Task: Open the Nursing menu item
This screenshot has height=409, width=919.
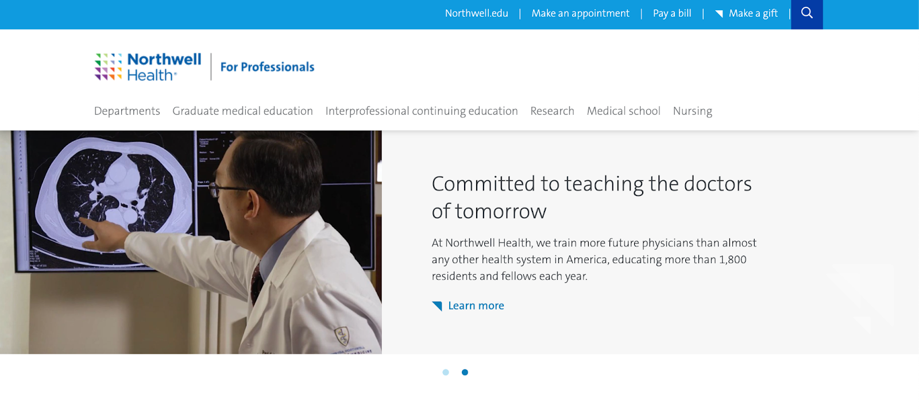Action: pyautogui.click(x=692, y=111)
